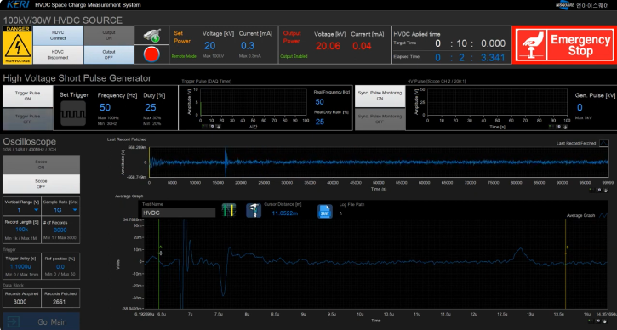
Task: Click the Set Power current value 0.3
Action: [x=248, y=46]
